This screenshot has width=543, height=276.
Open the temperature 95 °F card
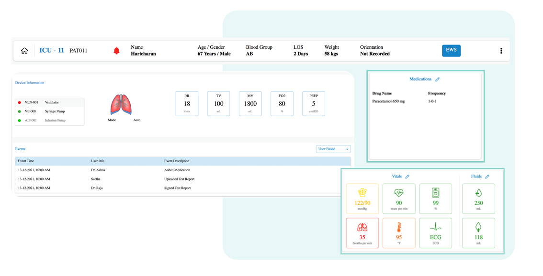[399, 233]
